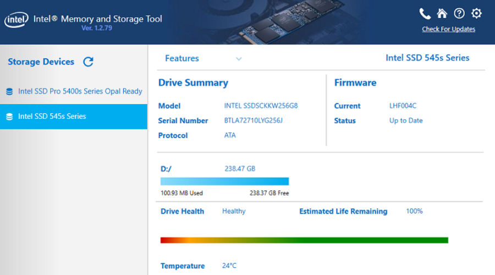The width and height of the screenshot is (495, 275).
Task: Select Intel SSD 545s Series device
Action: pos(74,117)
